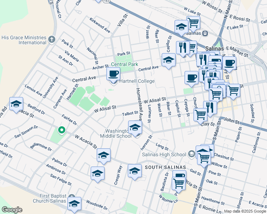This screenshot has width=267, height=214.
Task: Click the Pajaro St street label
Action: [238, 134]
